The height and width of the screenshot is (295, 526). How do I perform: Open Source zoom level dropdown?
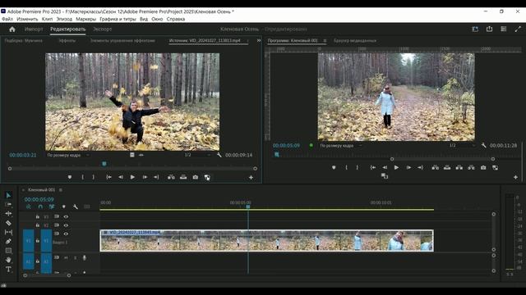68,155
